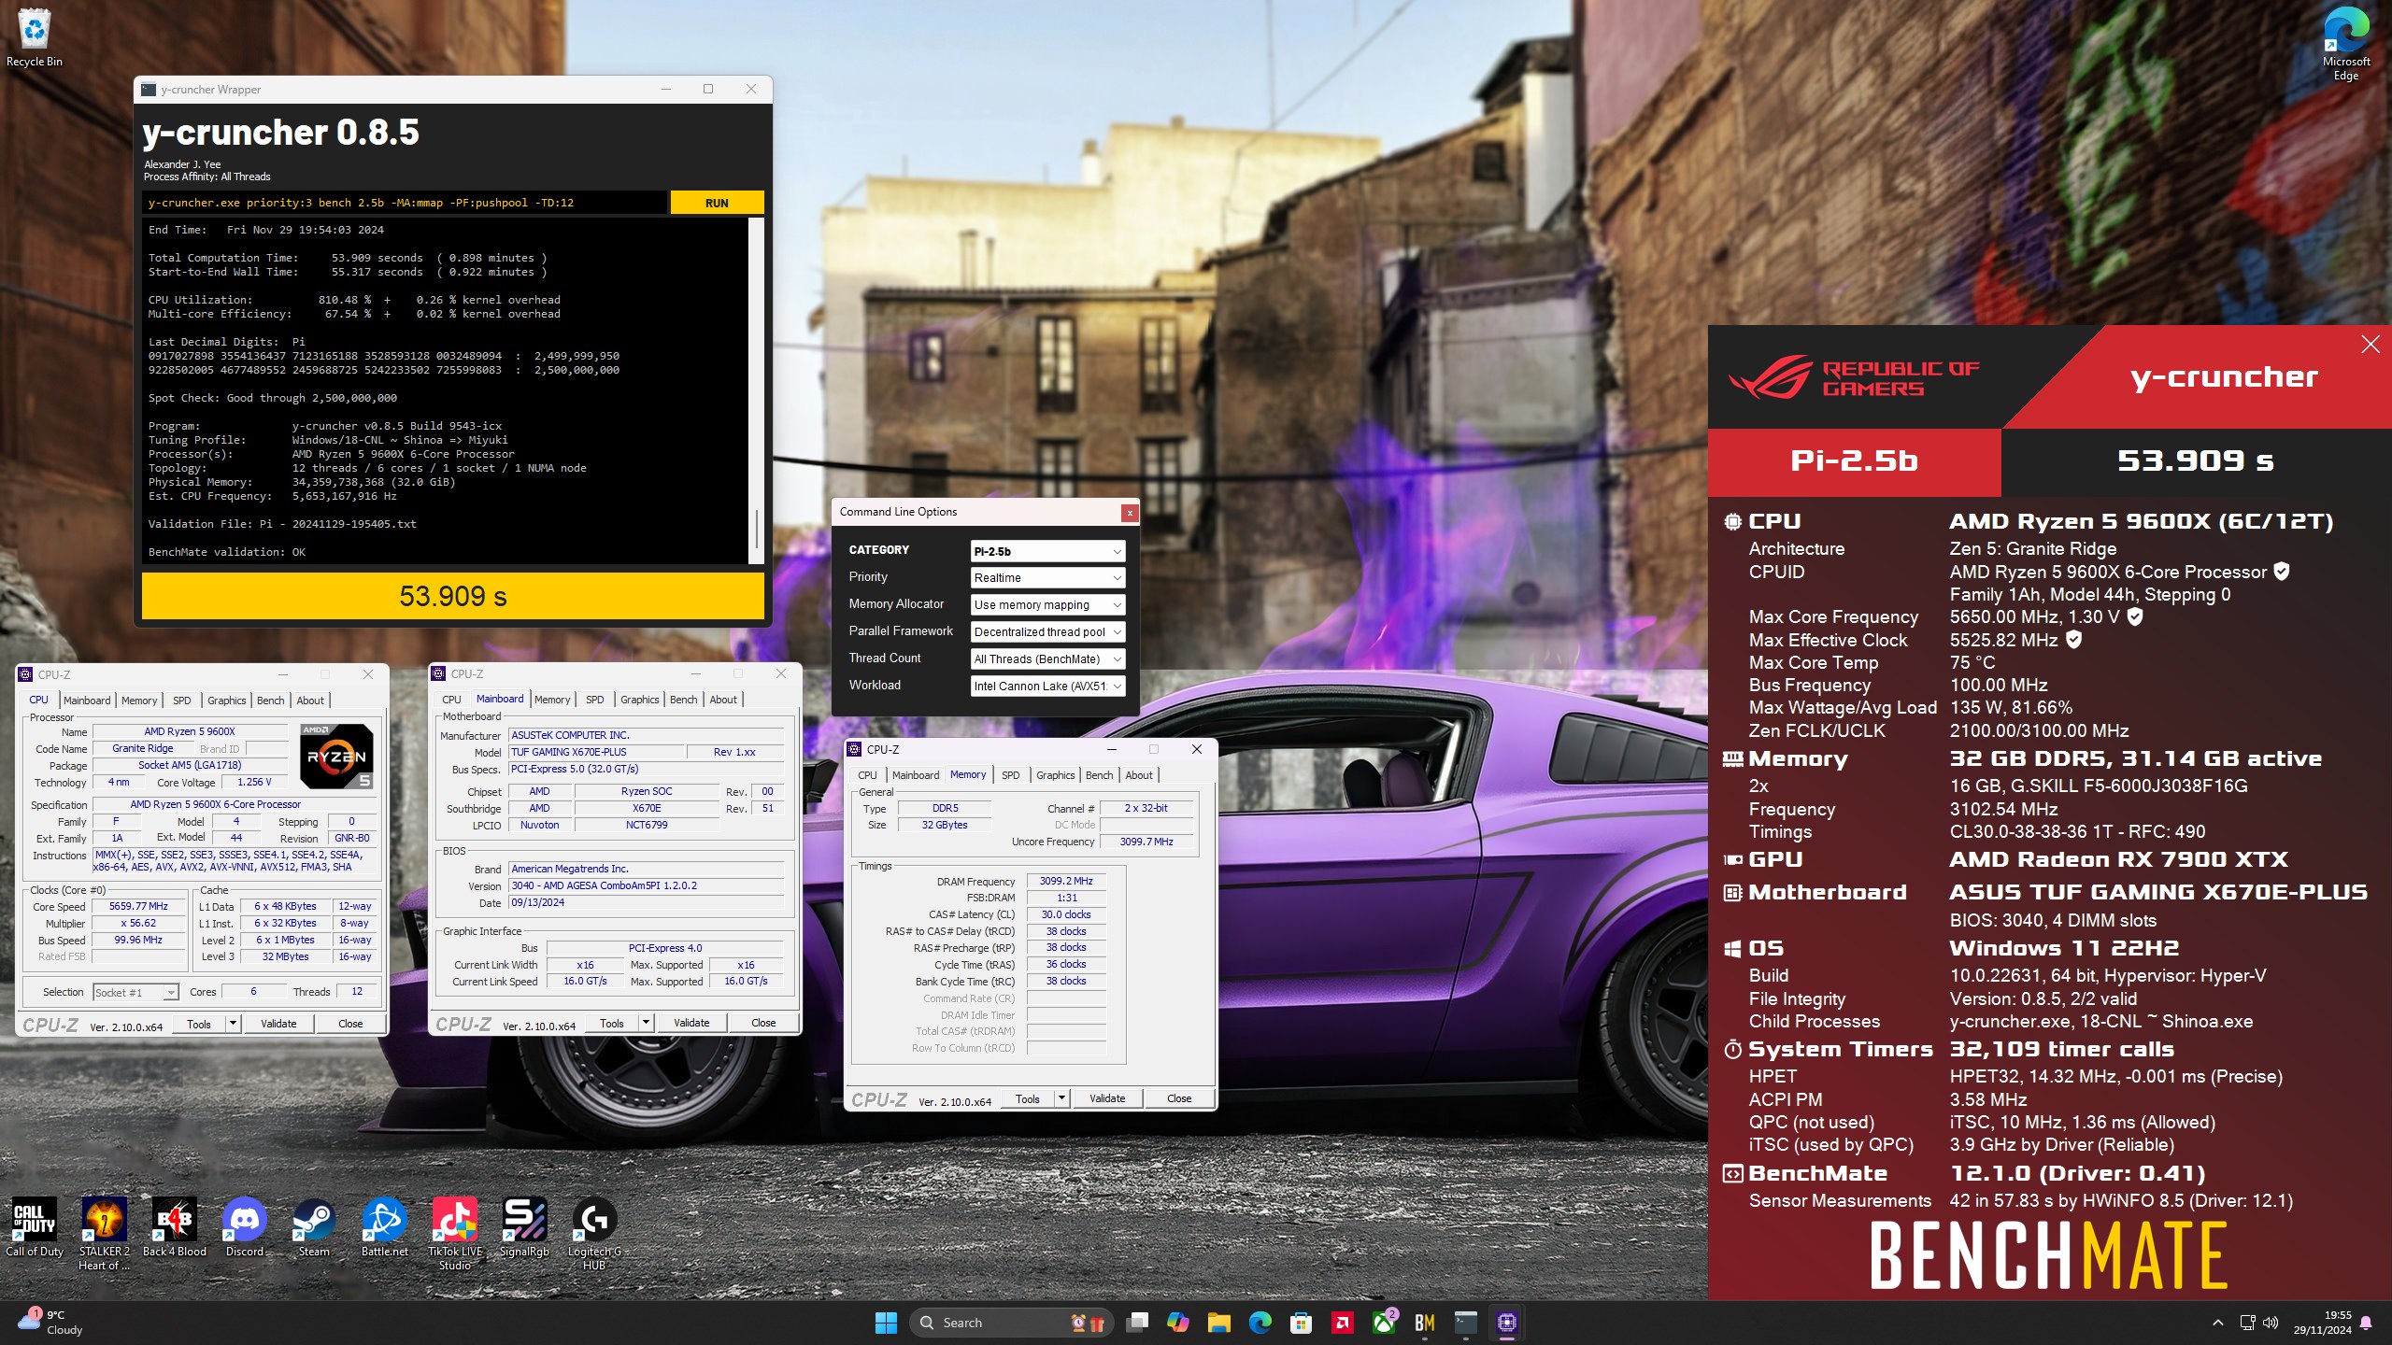2392x1345 pixels.
Task: Open File Explorer from the taskbar
Action: 1218,1323
